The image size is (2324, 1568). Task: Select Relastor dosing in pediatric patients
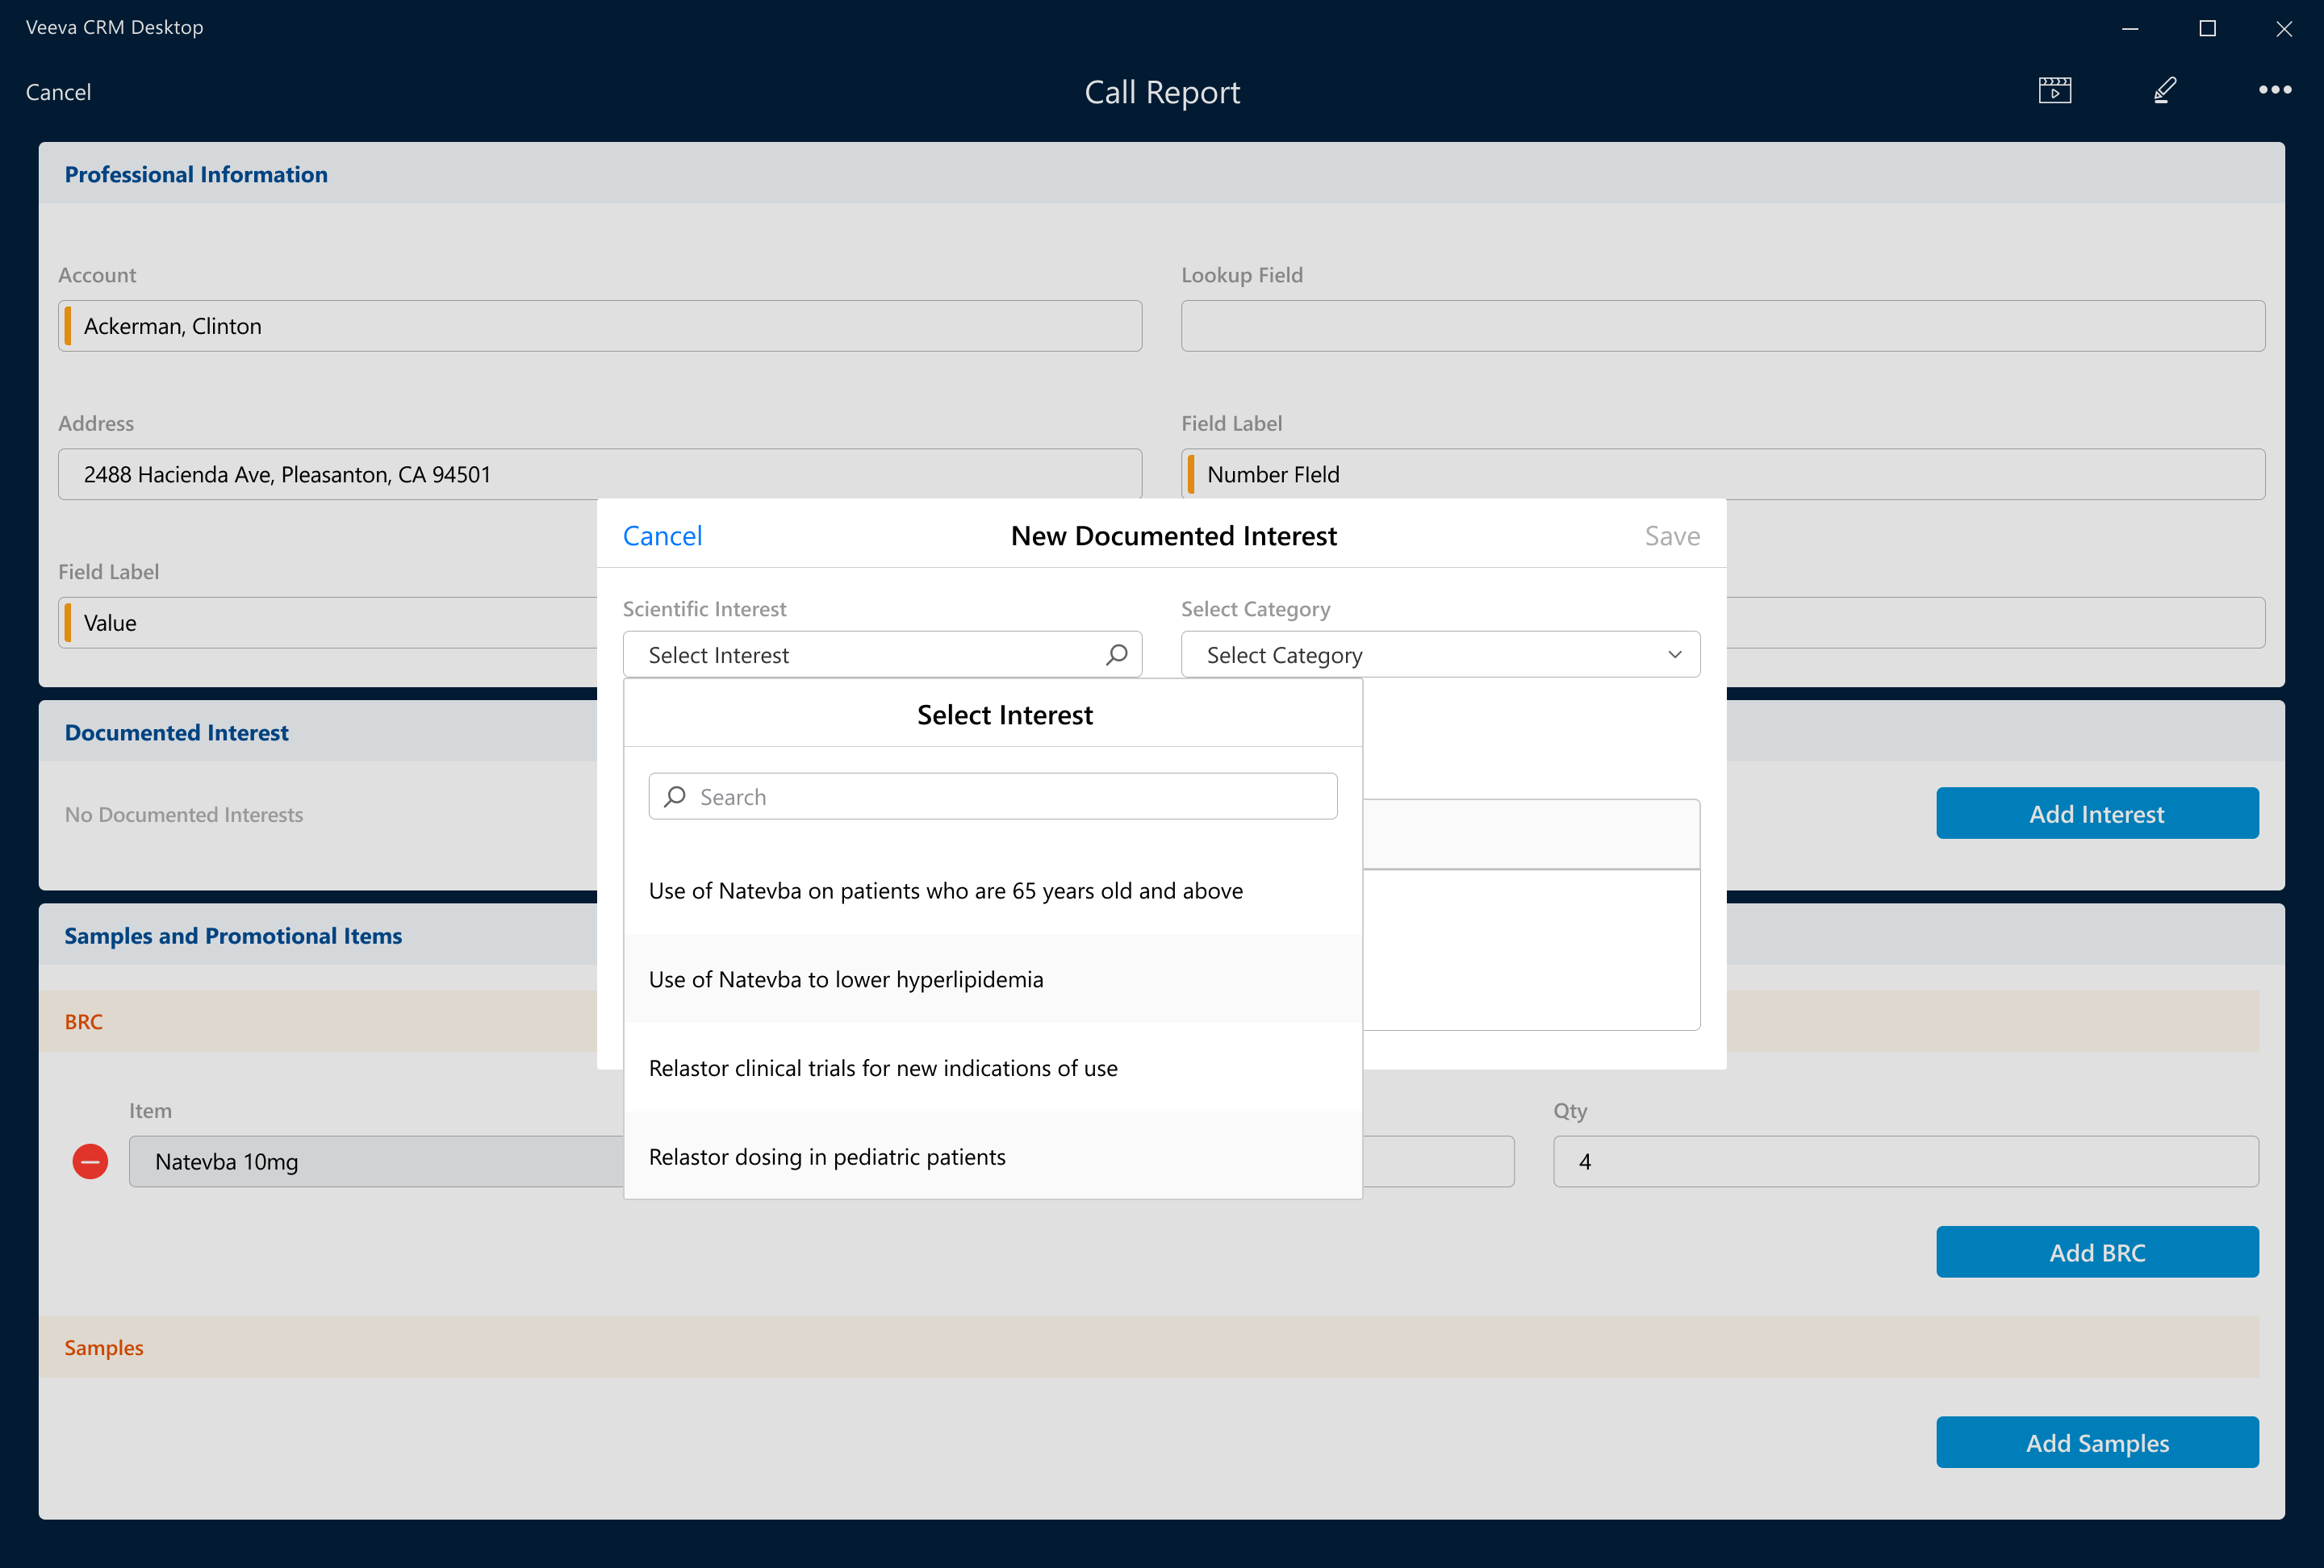pyautogui.click(x=826, y=1157)
